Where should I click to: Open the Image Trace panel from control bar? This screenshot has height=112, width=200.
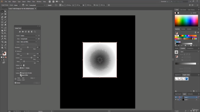point(23,5)
